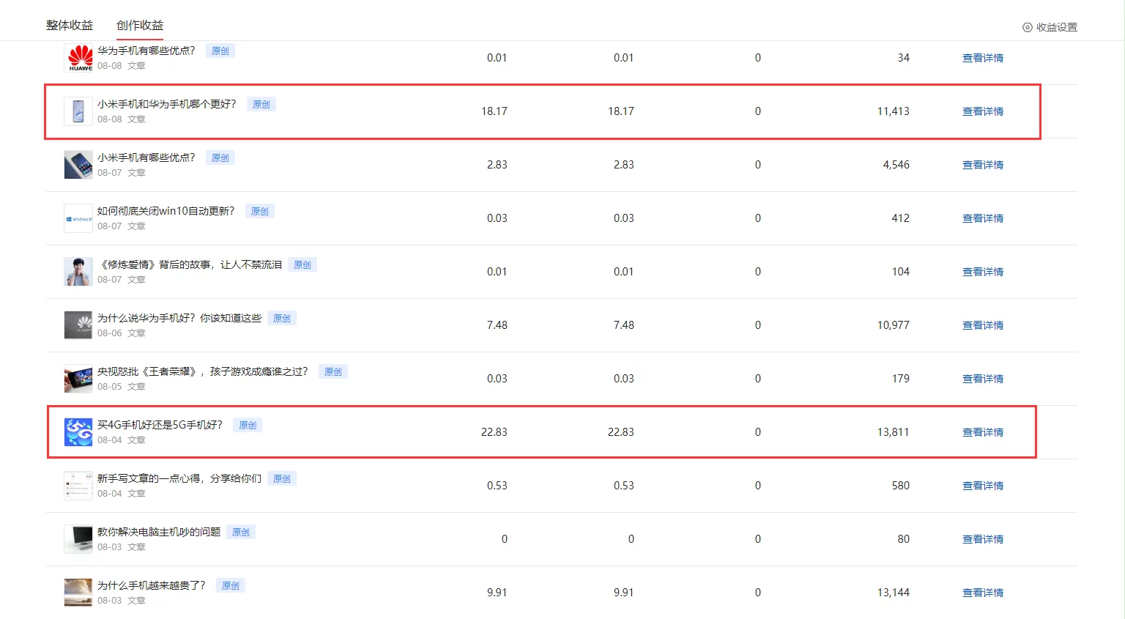Click read count 13,811
Image resolution: width=1125 pixels, height=619 pixels.
click(894, 432)
